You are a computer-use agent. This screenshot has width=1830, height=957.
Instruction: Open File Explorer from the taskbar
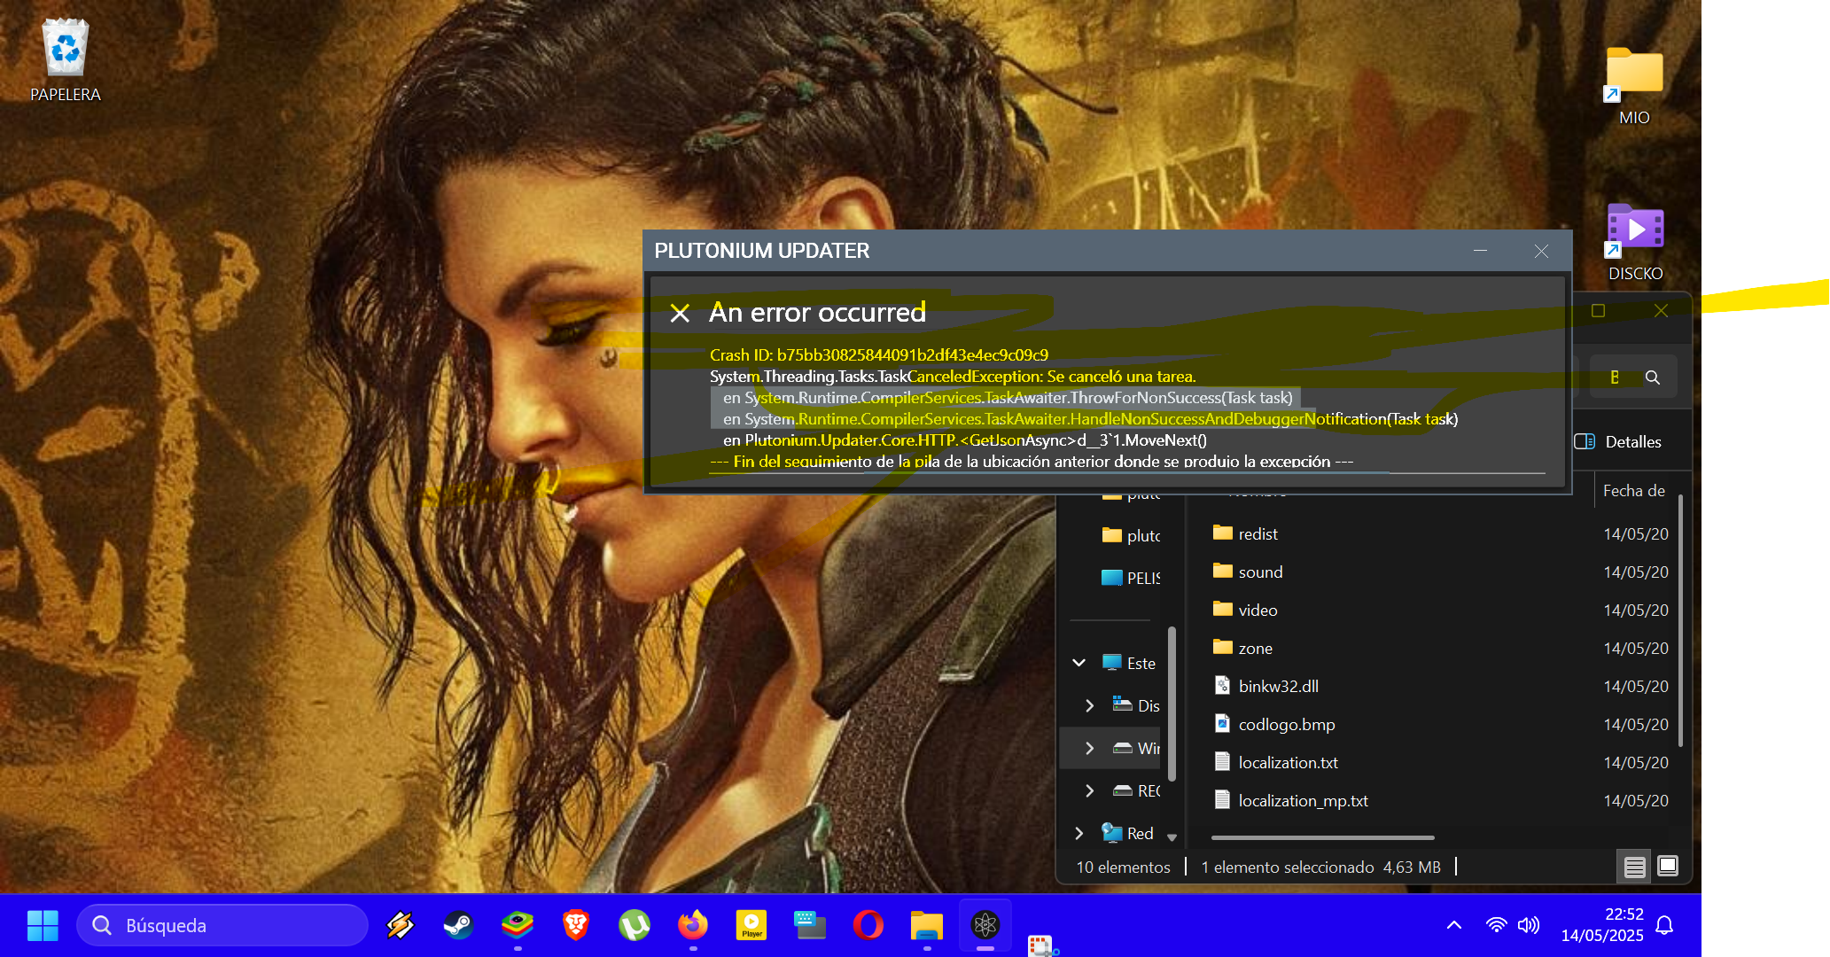point(927,925)
